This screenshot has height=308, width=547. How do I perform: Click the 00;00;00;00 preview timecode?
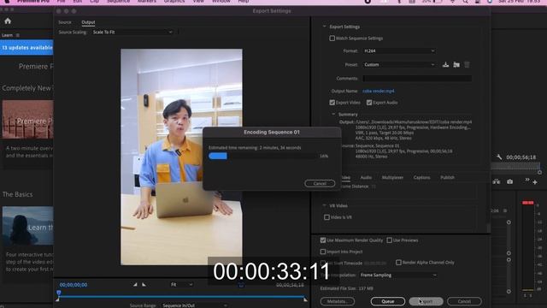coord(74,285)
